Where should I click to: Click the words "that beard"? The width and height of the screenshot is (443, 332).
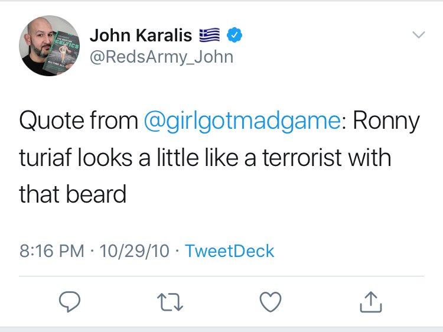pyautogui.click(x=73, y=194)
